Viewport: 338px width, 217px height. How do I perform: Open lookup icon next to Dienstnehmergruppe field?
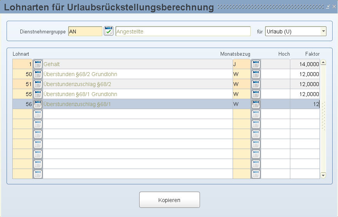109,31
